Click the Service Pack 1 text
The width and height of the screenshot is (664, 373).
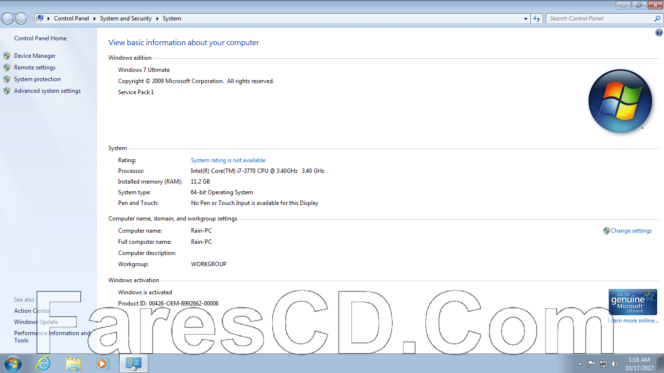(x=136, y=92)
